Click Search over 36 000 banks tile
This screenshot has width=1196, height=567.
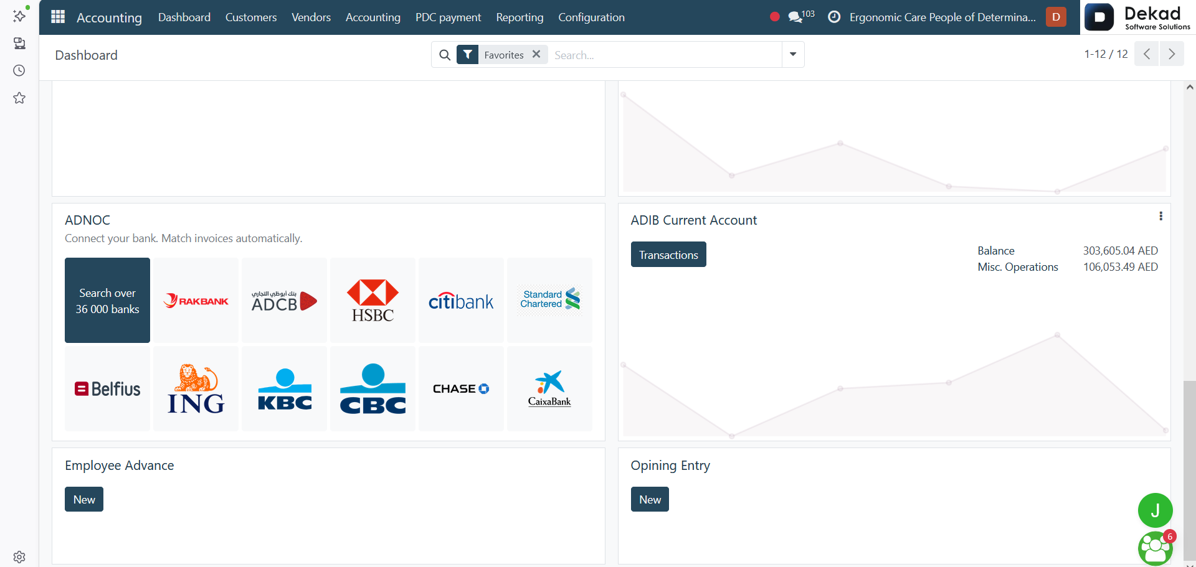107,300
